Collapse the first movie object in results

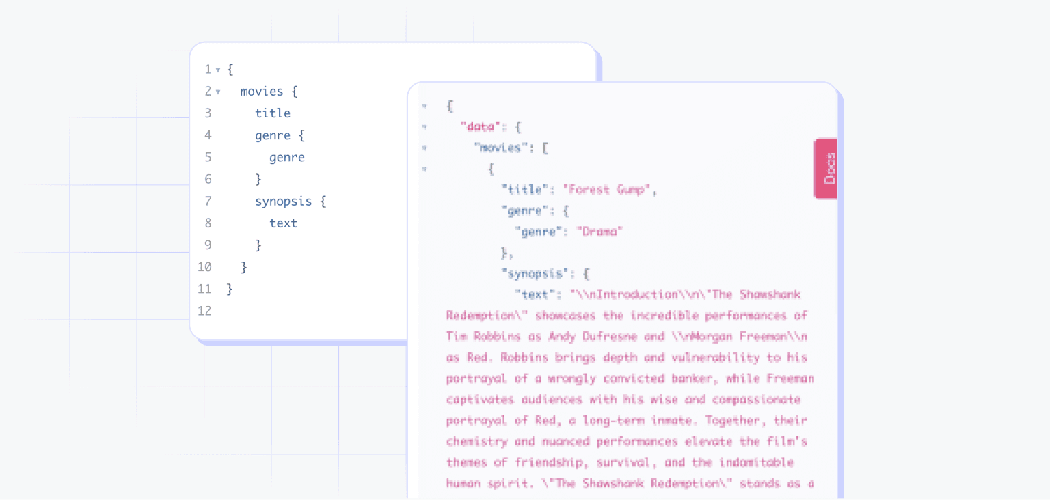425,169
